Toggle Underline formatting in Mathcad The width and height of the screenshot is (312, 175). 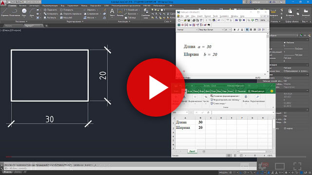pos(242,30)
